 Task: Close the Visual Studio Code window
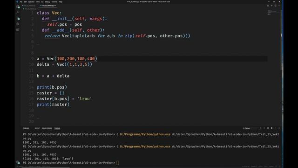[279, 2]
